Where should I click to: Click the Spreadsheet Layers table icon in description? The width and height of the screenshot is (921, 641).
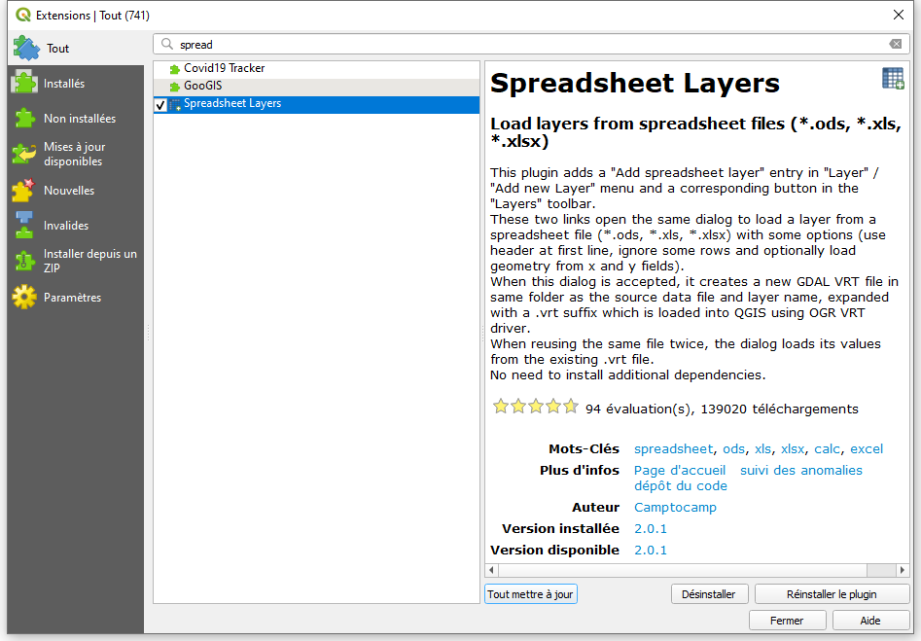pos(892,79)
